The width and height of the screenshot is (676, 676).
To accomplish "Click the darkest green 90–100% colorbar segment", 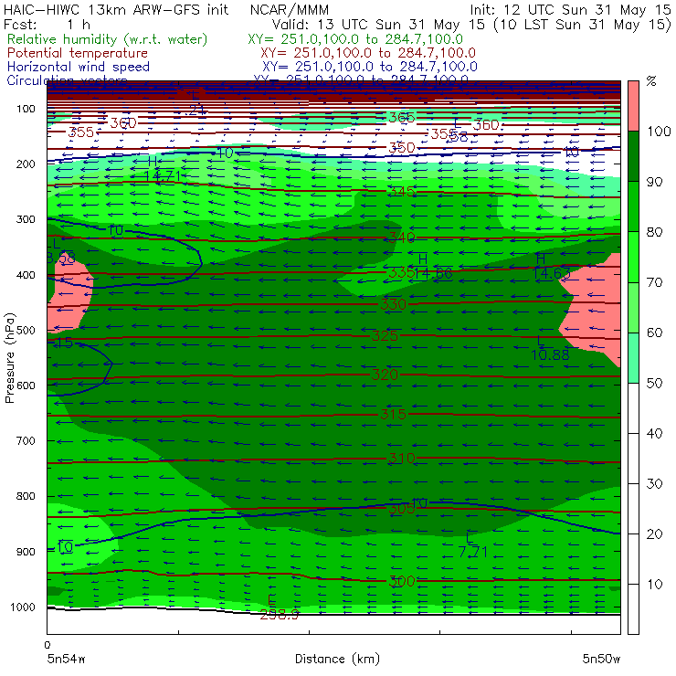I will [633, 156].
